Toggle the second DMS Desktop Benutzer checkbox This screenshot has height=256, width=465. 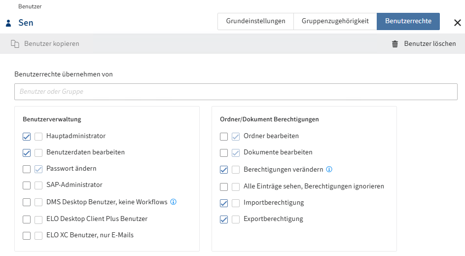(38, 202)
